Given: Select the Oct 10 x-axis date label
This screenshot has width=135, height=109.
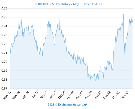Looking at the screenshot, I should pos(62,95).
